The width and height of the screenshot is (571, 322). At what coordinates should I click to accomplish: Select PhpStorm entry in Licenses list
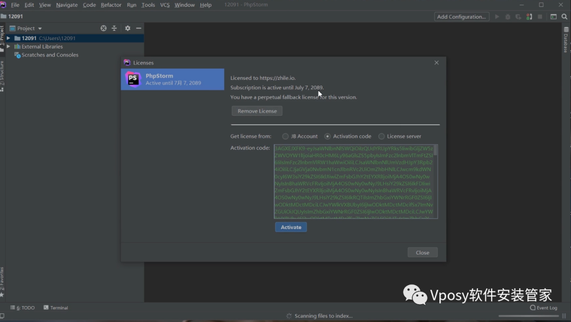(x=172, y=79)
